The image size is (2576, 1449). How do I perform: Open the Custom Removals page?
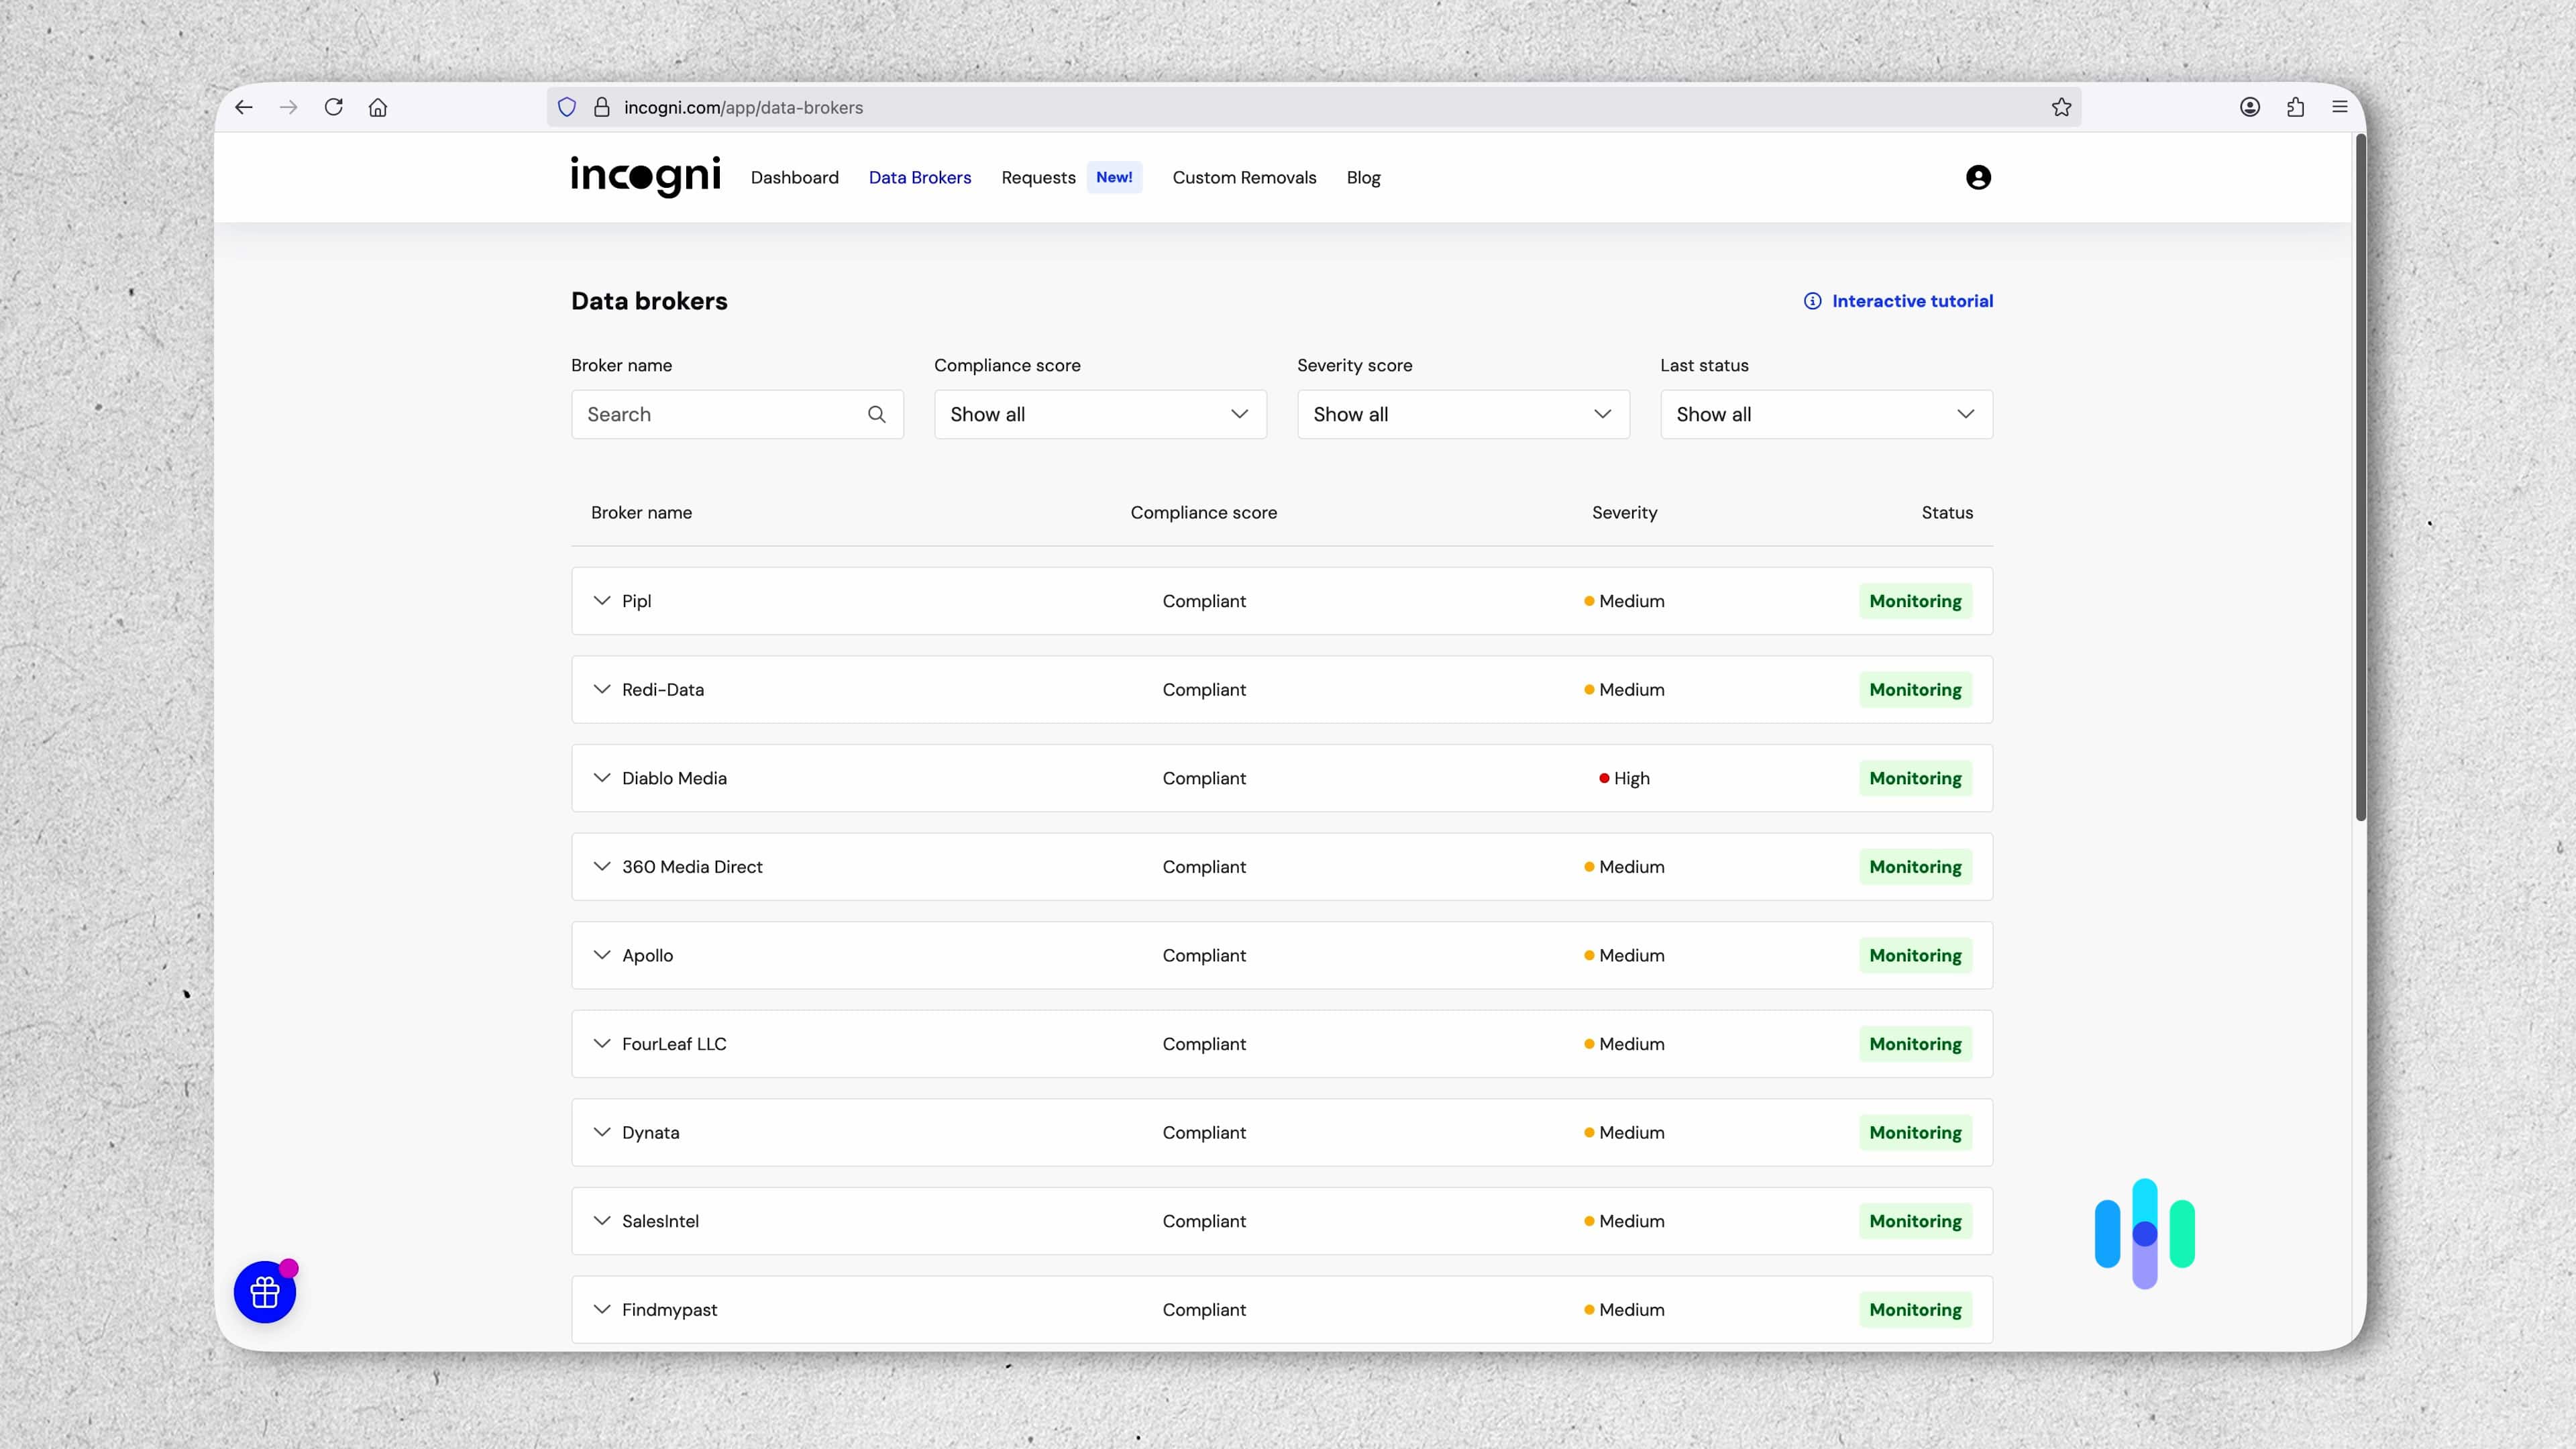pos(1243,177)
